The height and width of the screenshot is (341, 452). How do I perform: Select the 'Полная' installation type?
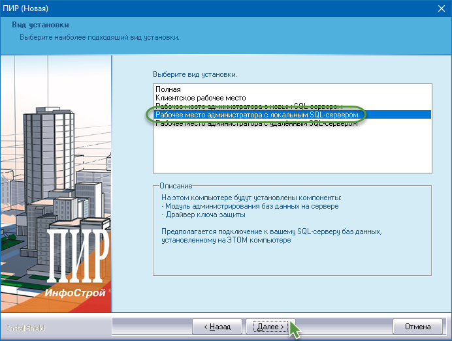tap(293, 89)
